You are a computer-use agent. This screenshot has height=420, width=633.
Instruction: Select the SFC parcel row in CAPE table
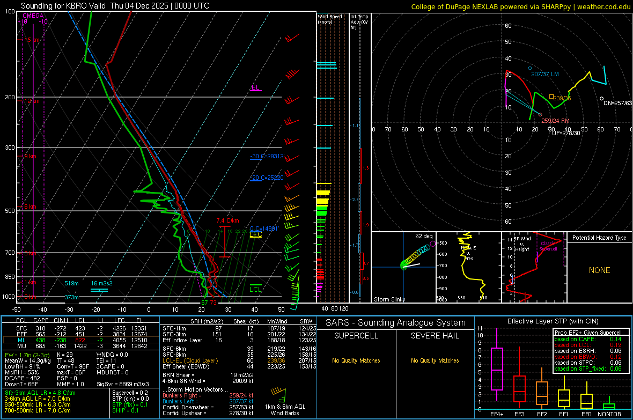pyautogui.click(x=81, y=328)
